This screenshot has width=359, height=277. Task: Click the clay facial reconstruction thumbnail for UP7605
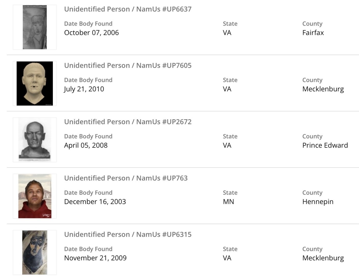35,83
